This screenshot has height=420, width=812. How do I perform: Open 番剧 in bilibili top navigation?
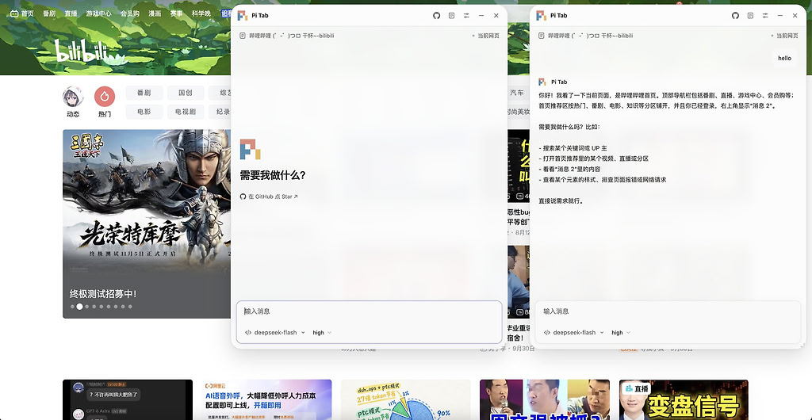pos(49,13)
